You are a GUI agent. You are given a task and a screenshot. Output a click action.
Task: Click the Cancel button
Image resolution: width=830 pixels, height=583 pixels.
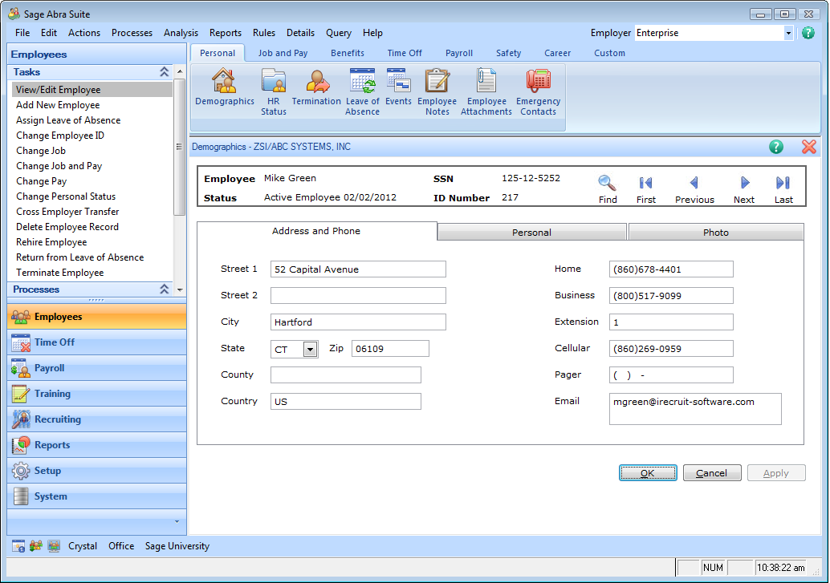[x=711, y=473]
